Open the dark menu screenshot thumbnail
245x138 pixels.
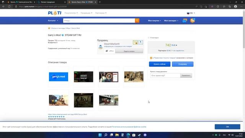pyautogui.click(x=83, y=77)
